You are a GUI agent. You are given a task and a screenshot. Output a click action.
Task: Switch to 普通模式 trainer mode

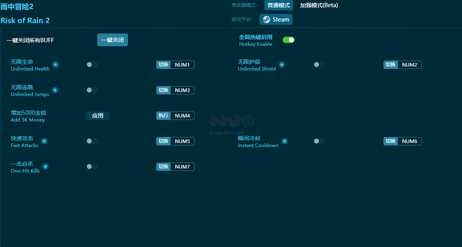(279, 5)
